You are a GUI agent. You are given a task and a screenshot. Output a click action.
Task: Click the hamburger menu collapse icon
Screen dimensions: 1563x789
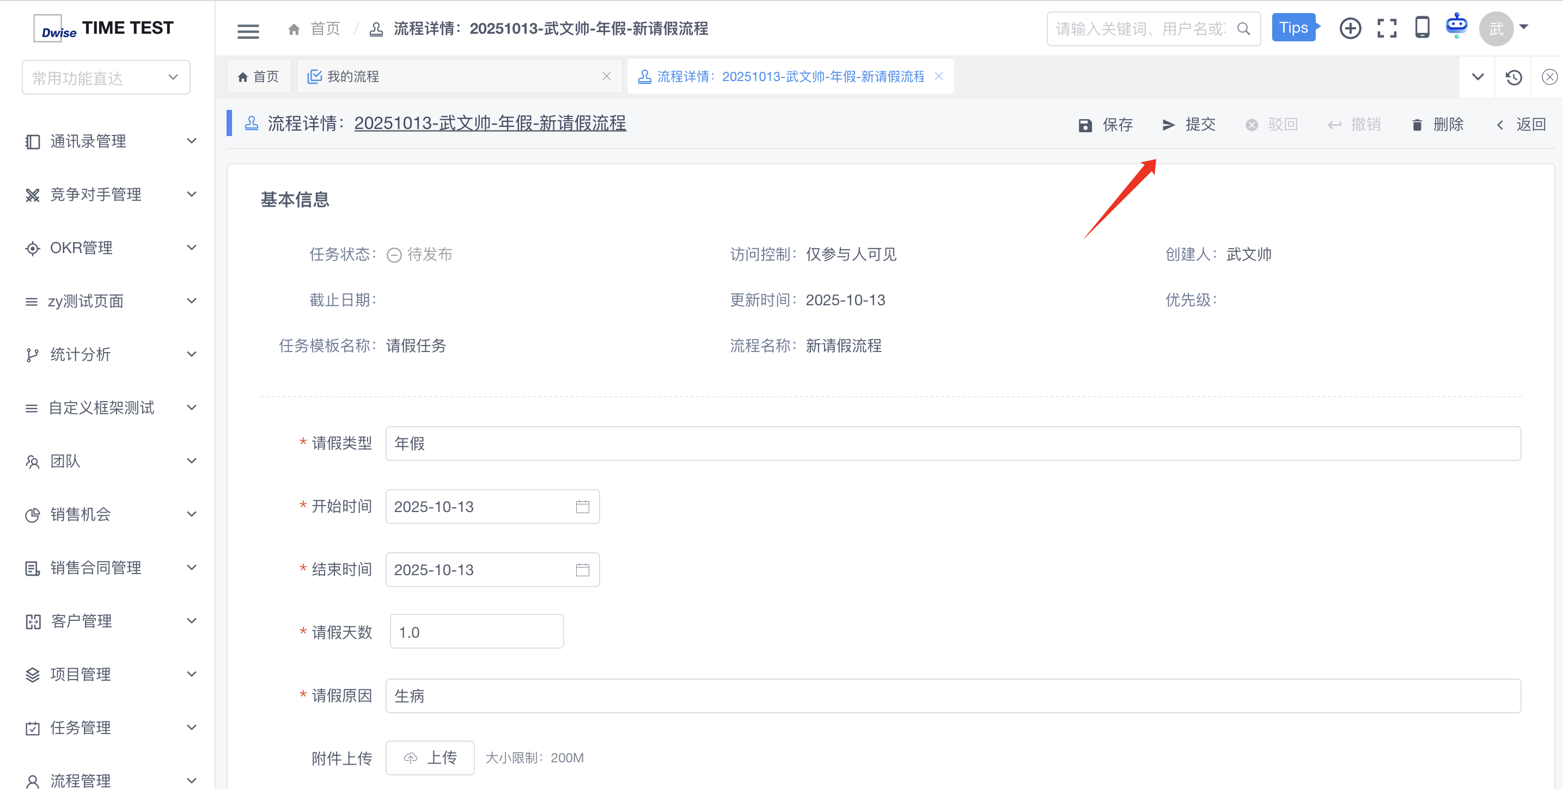(x=248, y=30)
